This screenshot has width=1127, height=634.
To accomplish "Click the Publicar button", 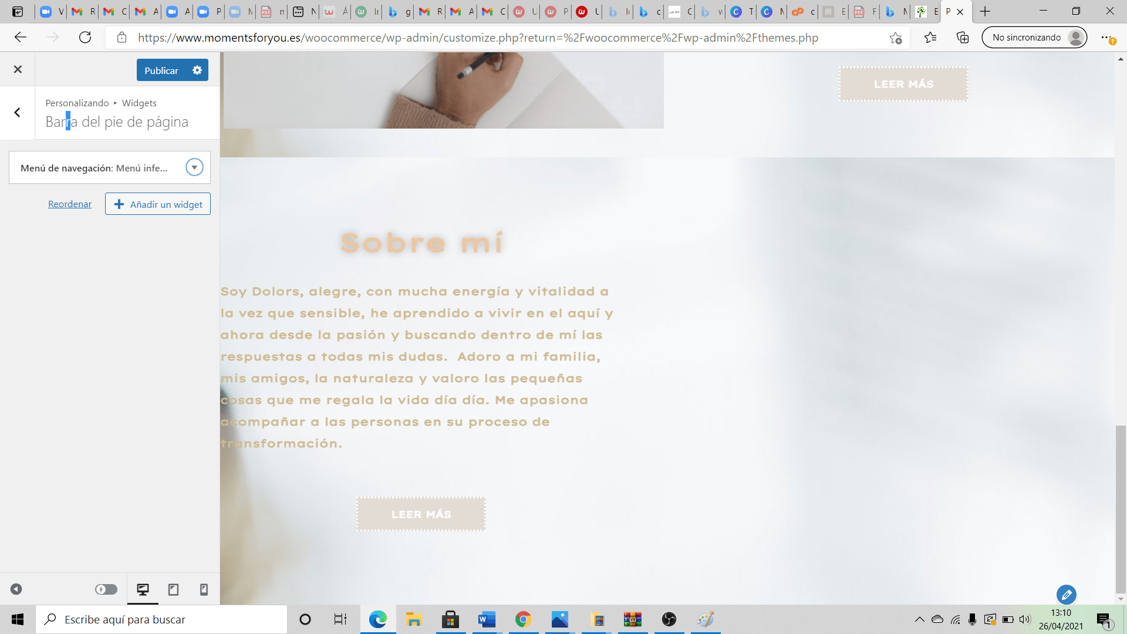I will tap(161, 70).
